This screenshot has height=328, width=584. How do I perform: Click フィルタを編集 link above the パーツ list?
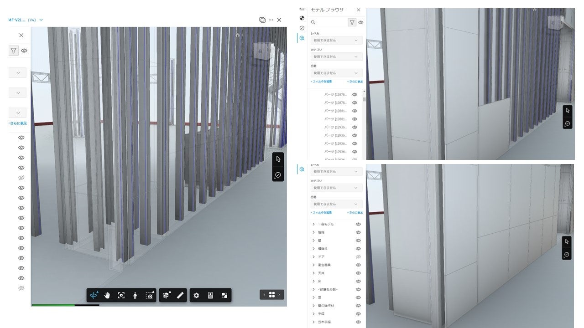[321, 82]
